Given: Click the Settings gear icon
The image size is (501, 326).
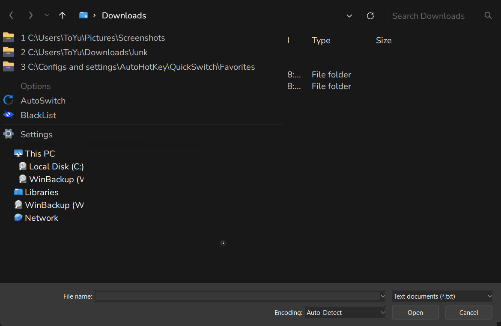Looking at the screenshot, I should coord(8,134).
